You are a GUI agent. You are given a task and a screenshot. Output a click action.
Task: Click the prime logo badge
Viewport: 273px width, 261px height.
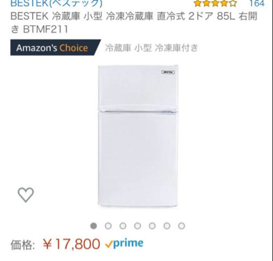point(129,244)
